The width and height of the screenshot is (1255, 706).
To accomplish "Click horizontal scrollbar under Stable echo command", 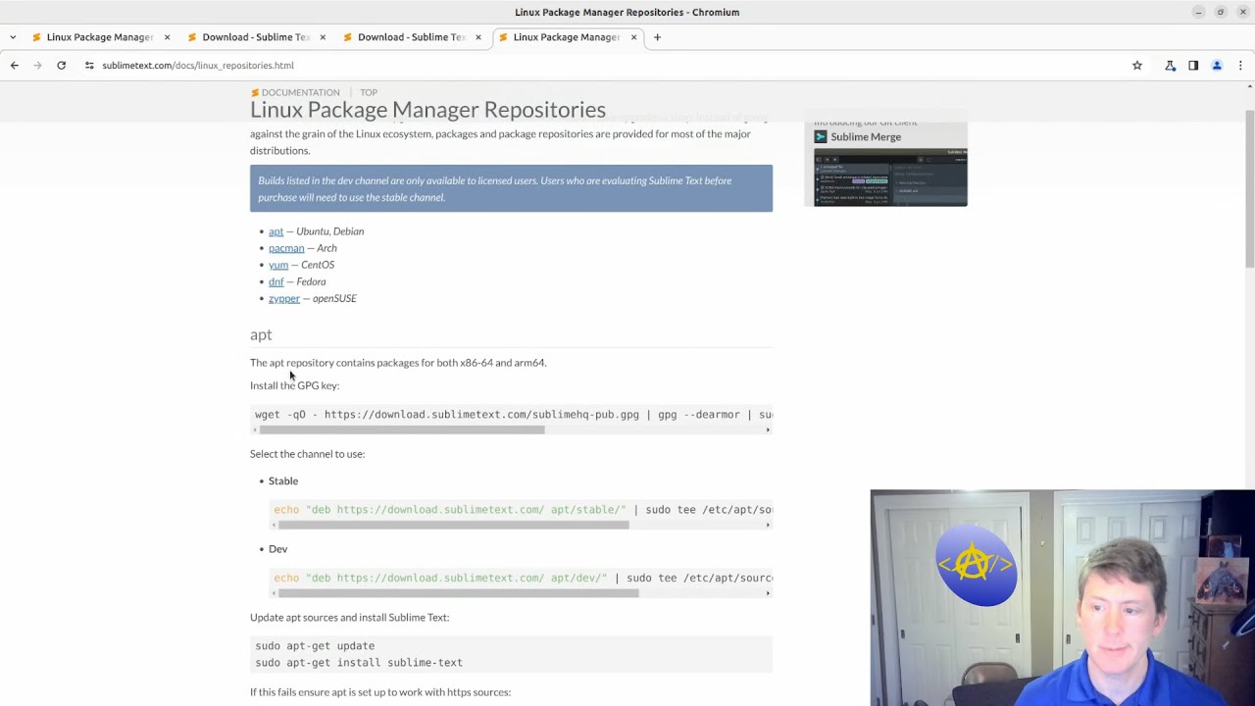I will (x=453, y=525).
